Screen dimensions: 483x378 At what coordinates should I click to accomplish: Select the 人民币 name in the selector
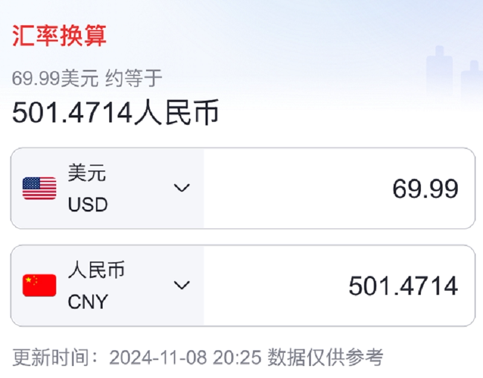pos(96,270)
